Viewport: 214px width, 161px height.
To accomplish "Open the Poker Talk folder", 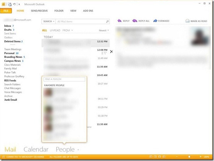I will click(10, 72).
